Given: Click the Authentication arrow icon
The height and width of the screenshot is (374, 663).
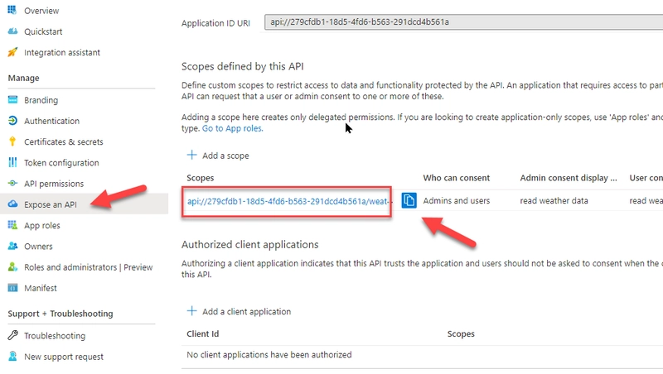Looking at the screenshot, I should click(x=12, y=121).
